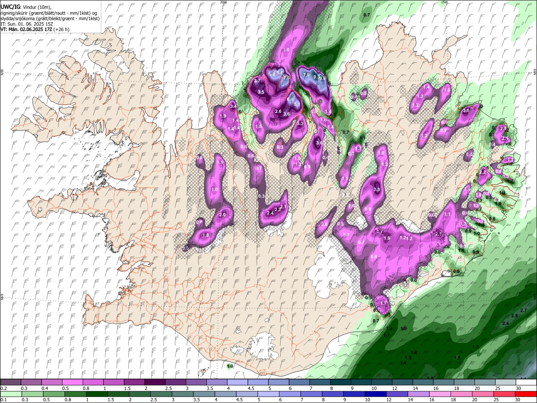The image size is (537, 403).
Task: Click the '15W' longitude label
Action: tap(445, 2)
